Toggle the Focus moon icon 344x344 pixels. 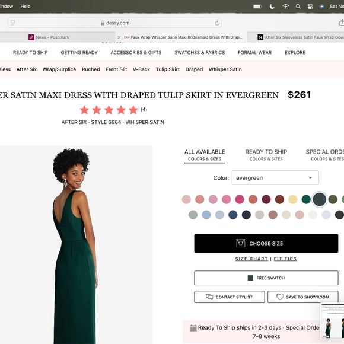272,7
